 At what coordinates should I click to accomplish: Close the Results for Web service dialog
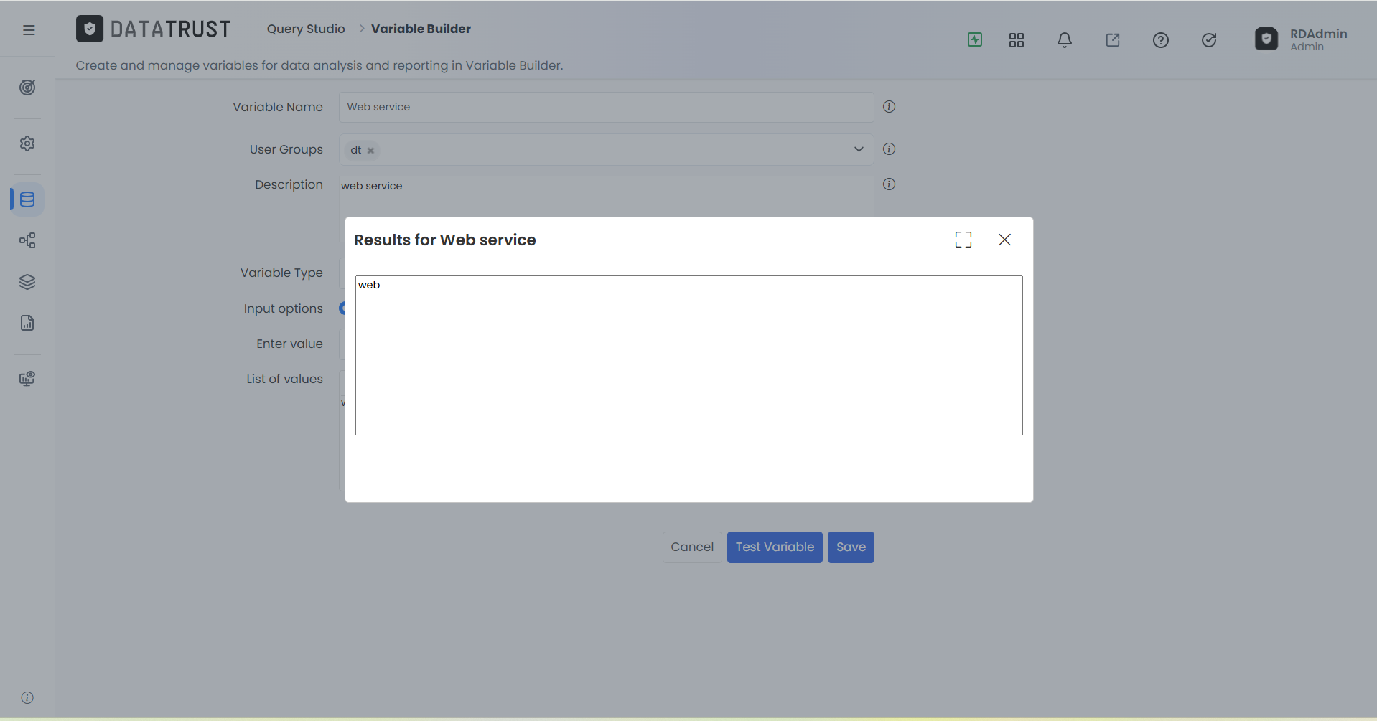(1004, 240)
